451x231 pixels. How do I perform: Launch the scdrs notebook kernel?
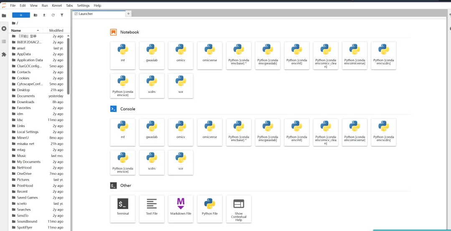pyautogui.click(x=152, y=86)
